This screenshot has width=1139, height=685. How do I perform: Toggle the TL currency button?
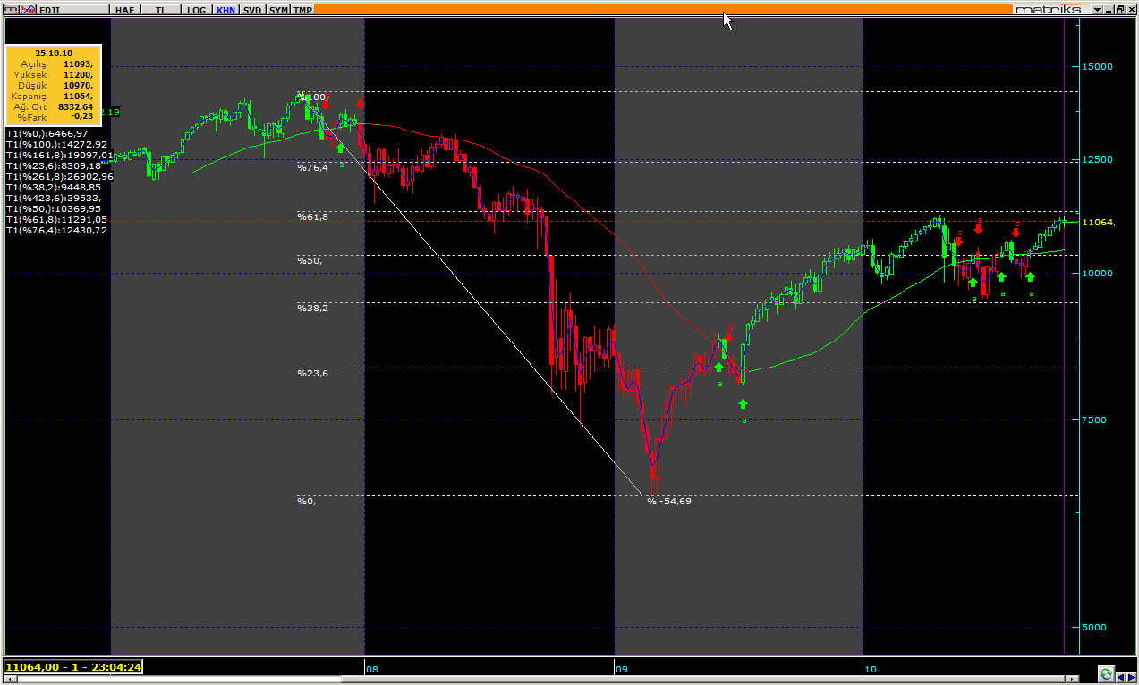pos(161,9)
